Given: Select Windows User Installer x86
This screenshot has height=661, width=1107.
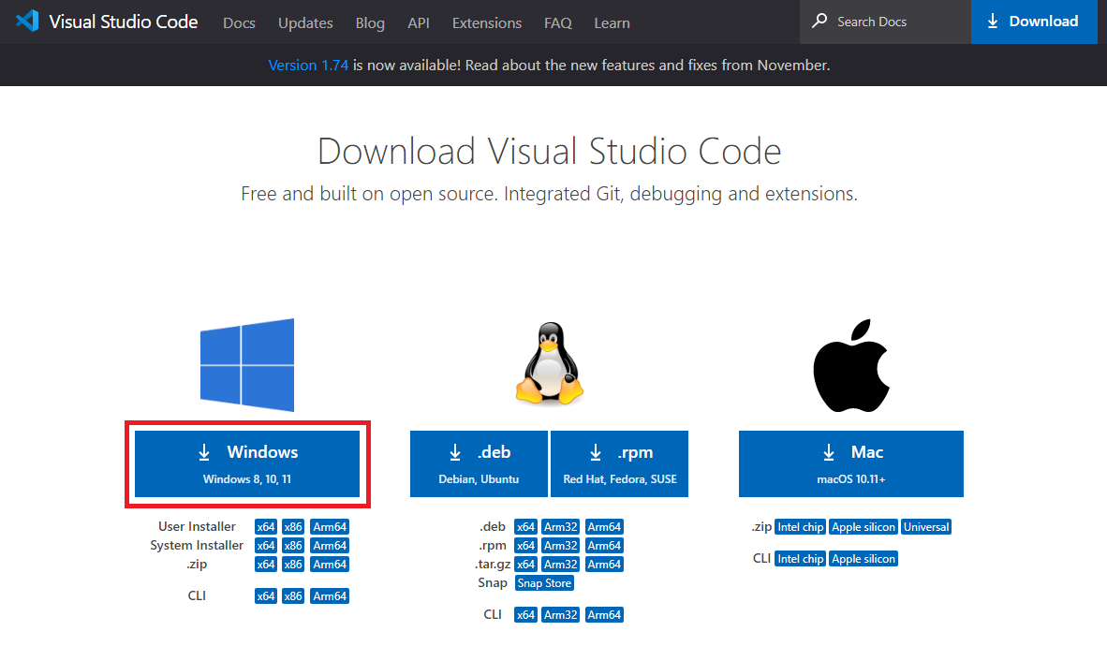Looking at the screenshot, I should pyautogui.click(x=293, y=527).
